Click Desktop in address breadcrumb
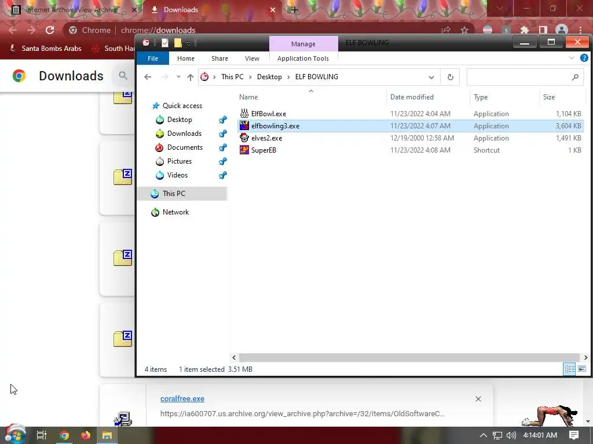 click(269, 77)
